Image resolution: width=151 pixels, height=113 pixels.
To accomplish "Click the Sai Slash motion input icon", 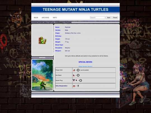I will pos(74,75).
